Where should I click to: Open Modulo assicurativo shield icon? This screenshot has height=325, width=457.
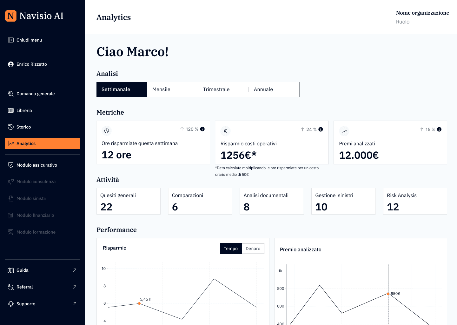coord(10,165)
